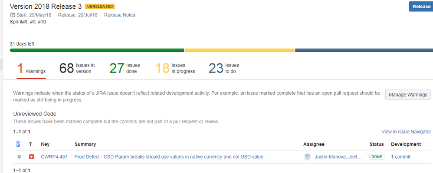Click the T type column header
Screen dimensions: 433x173
(30, 144)
